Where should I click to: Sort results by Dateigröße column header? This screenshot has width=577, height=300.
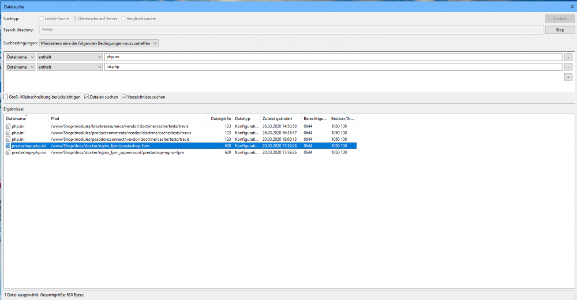click(220, 118)
